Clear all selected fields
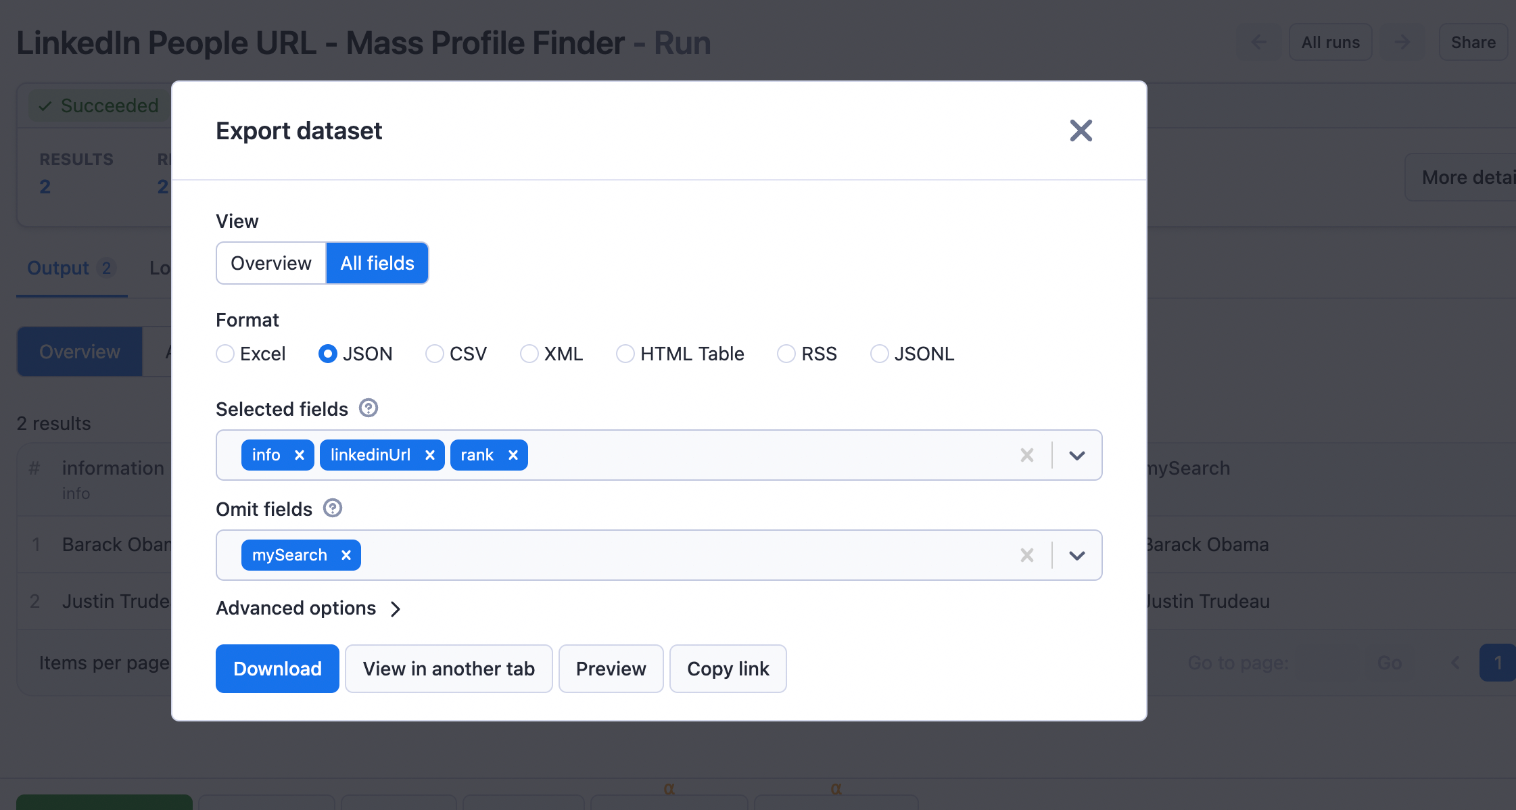1516x810 pixels. coord(1027,454)
